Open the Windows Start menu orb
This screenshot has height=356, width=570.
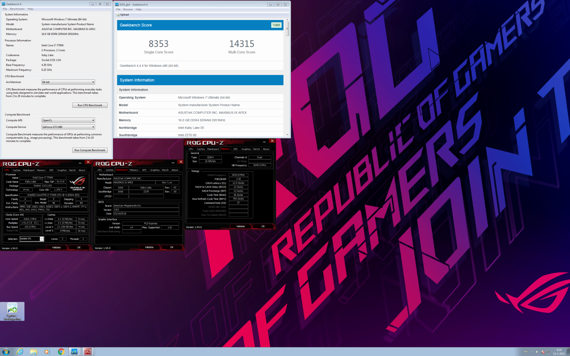coord(6,352)
